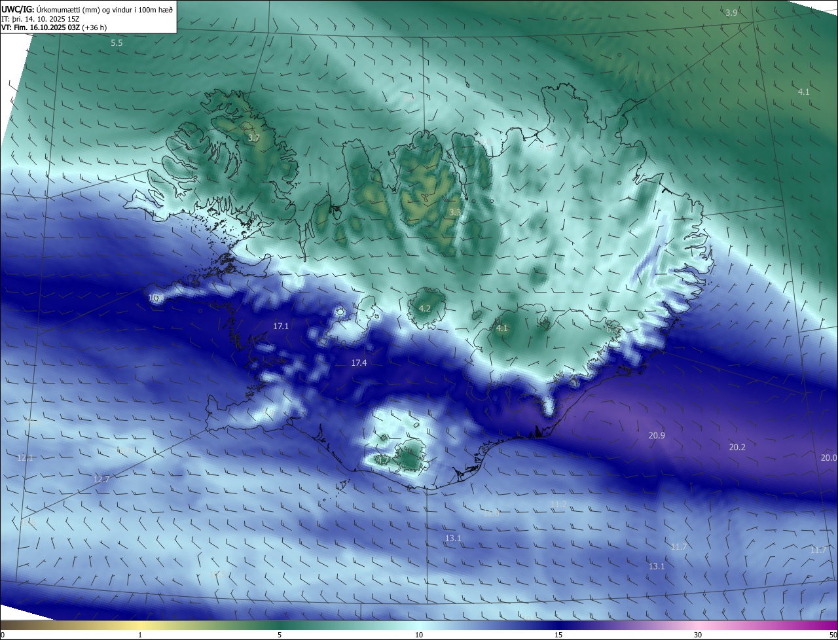Image resolution: width=838 pixels, height=640 pixels.
Task: Click the colour scale tick label 1
Action: 140,635
